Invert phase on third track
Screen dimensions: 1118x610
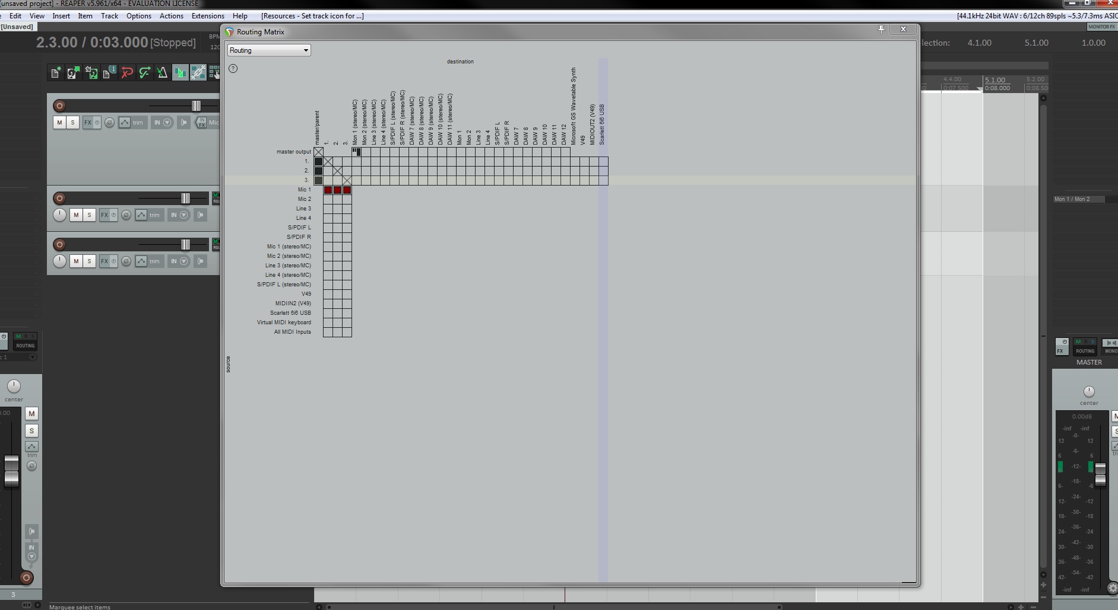pyautogui.click(x=126, y=261)
